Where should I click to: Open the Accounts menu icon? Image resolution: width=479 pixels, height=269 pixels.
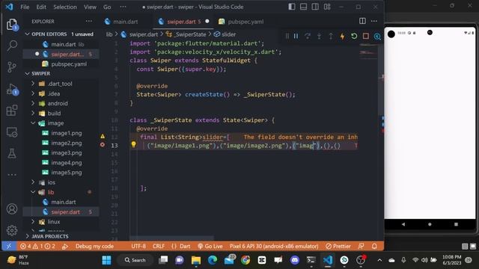[x=12, y=209]
